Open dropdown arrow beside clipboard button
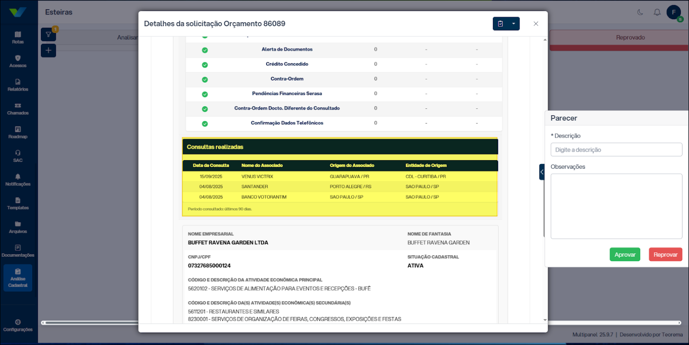689x345 pixels. [513, 24]
